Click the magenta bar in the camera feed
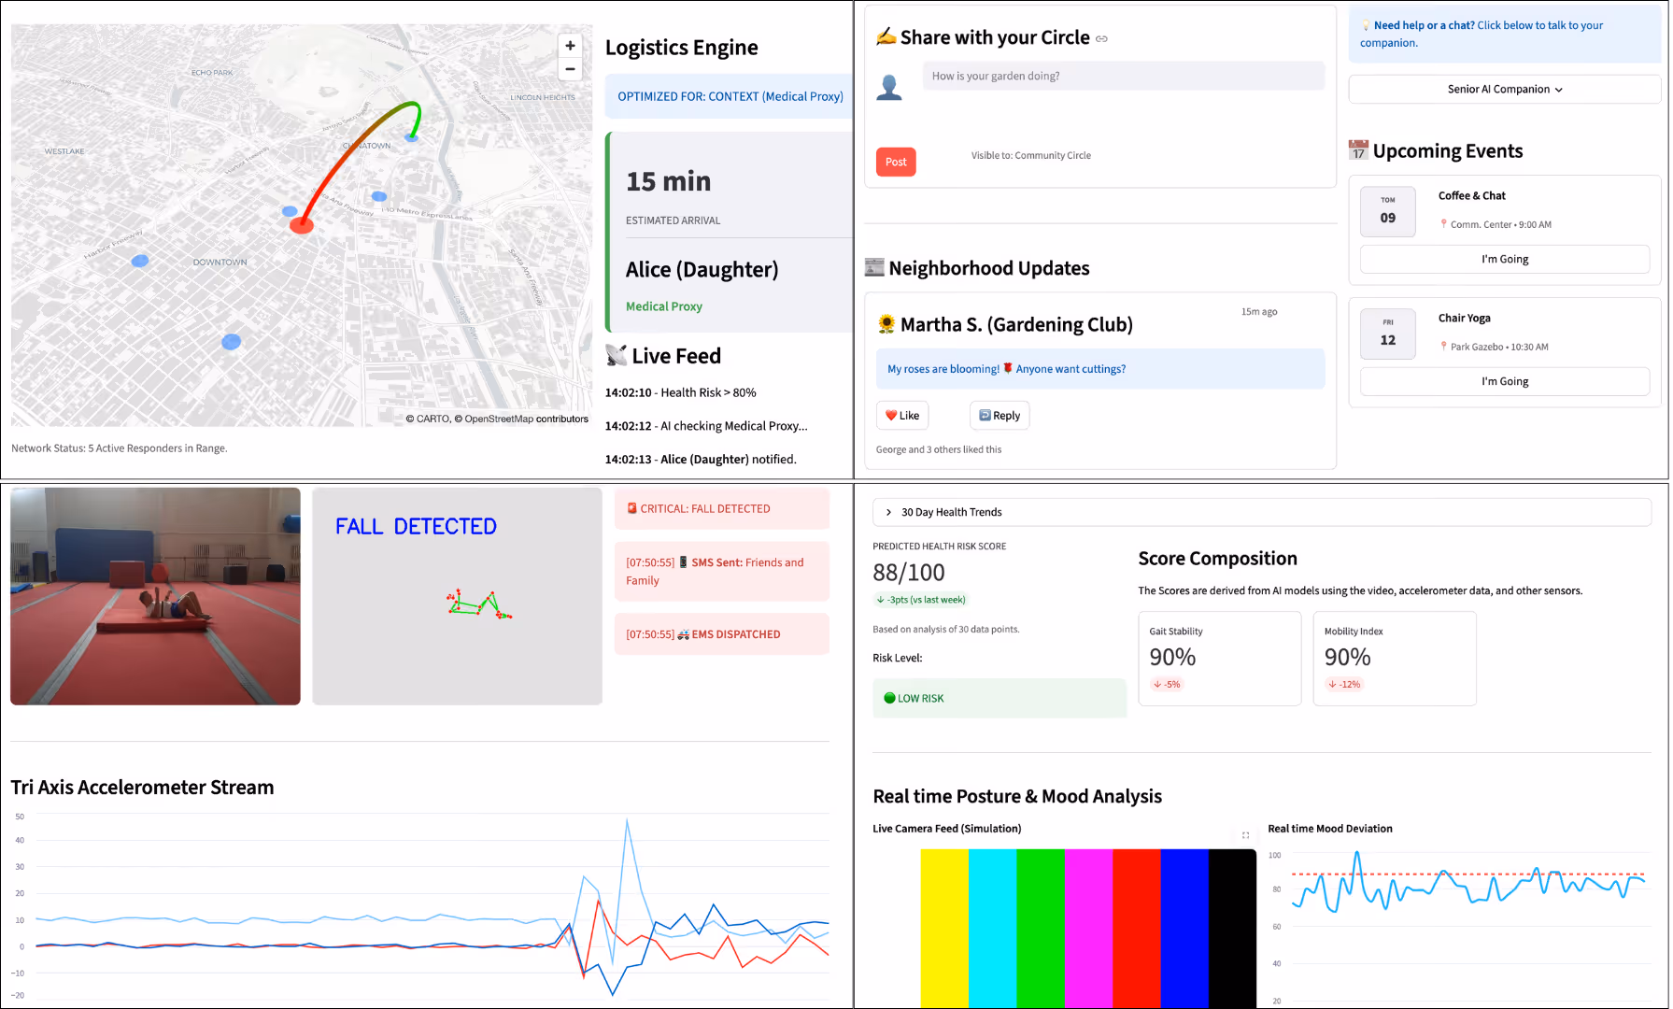The width and height of the screenshot is (1673, 1009). (1088, 928)
